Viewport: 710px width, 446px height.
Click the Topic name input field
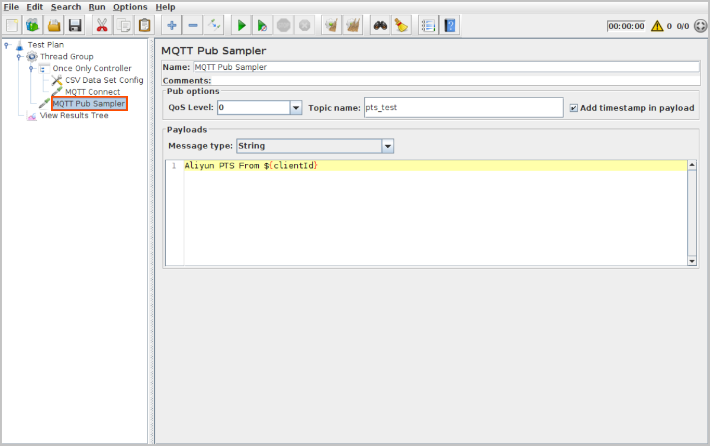pyautogui.click(x=464, y=108)
